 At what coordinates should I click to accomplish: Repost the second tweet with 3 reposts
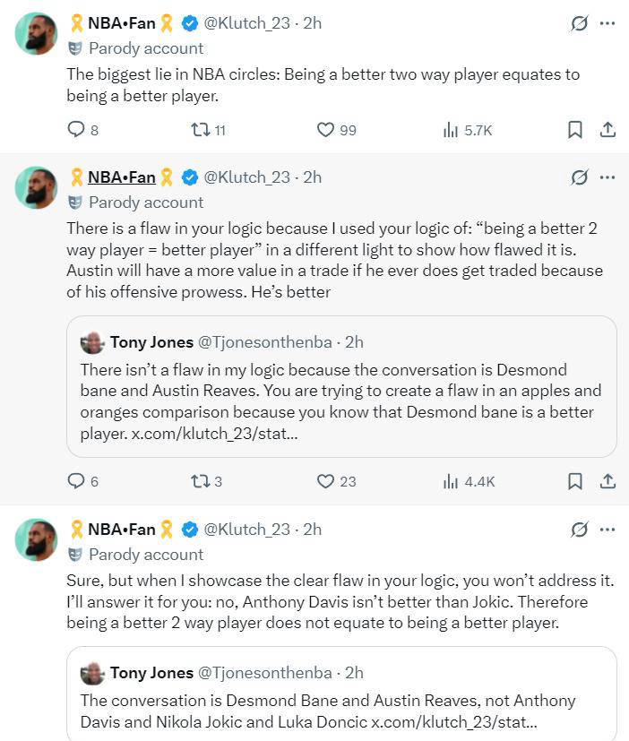pos(201,481)
